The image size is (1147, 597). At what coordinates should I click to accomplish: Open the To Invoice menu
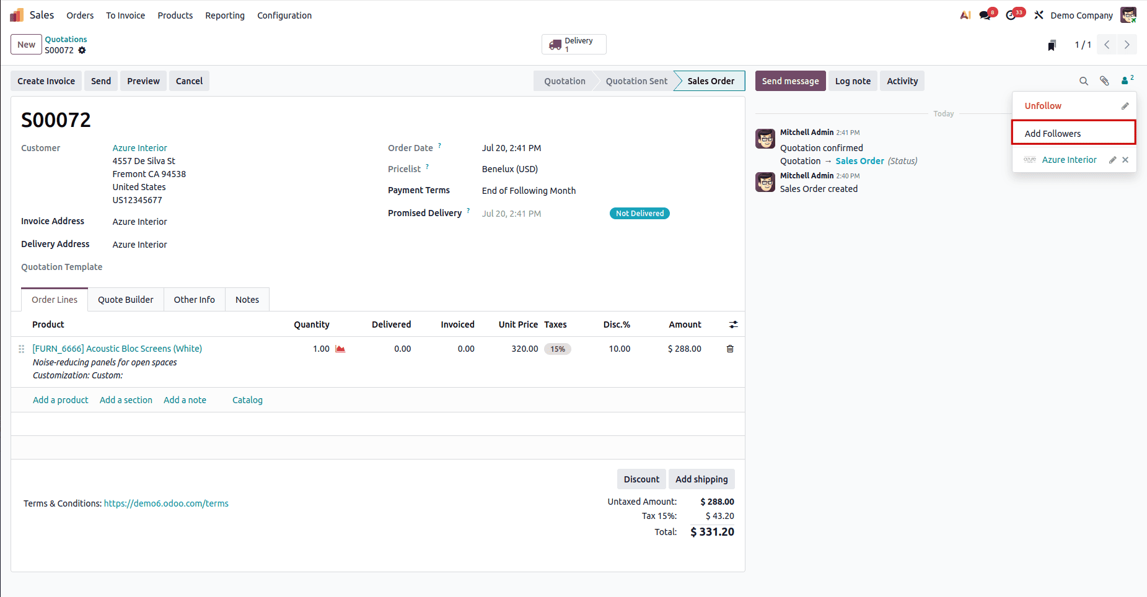pos(125,15)
